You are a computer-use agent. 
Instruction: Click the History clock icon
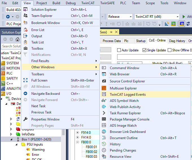pos(104,144)
